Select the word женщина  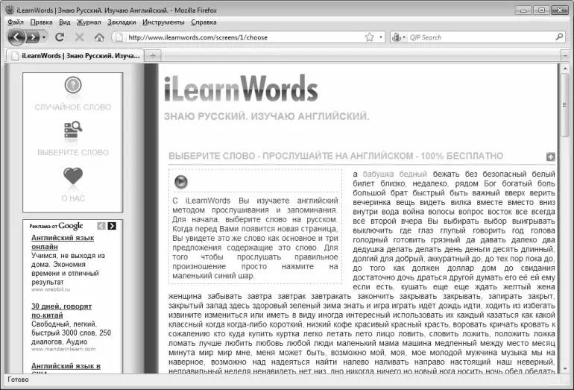click(185, 296)
